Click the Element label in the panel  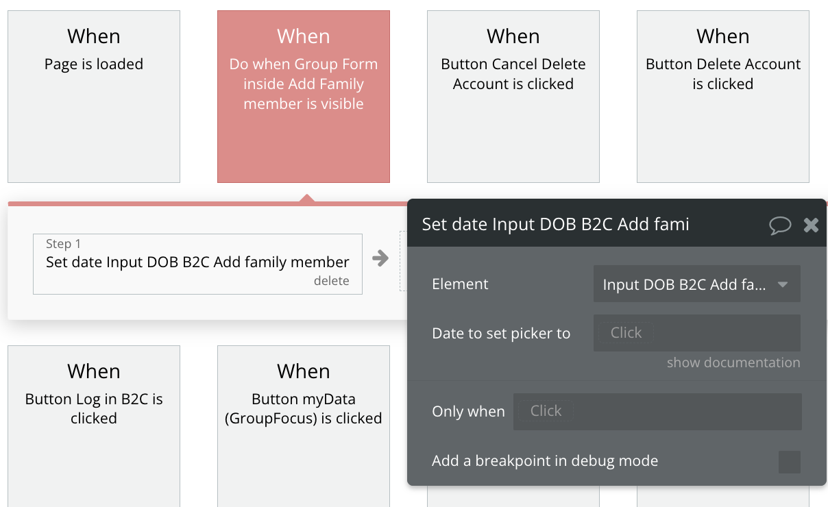460,284
